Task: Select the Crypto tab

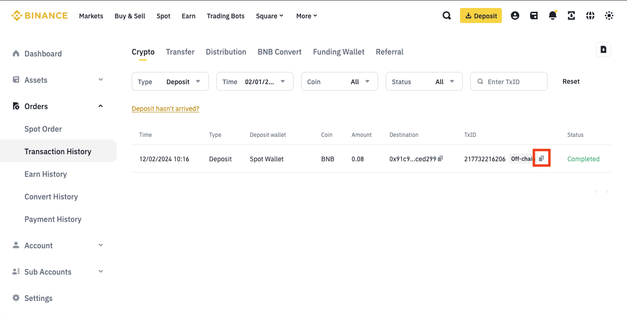Action: [x=143, y=52]
